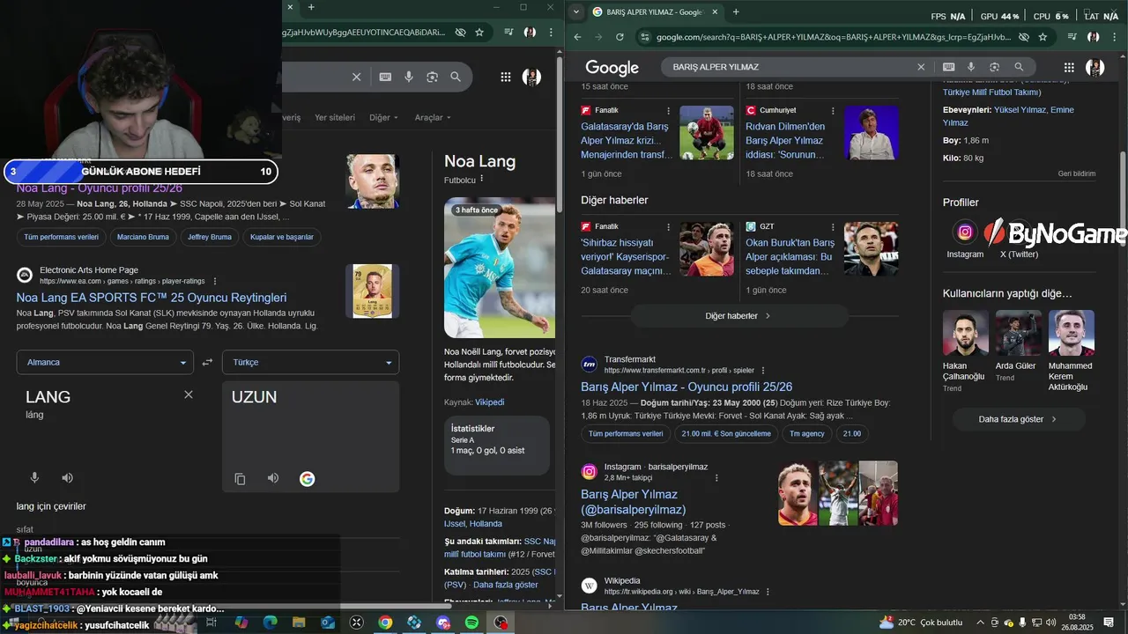This screenshot has width=1128, height=634.
Task: Open media control in right Chrome toolbar
Action: click(x=1072, y=37)
